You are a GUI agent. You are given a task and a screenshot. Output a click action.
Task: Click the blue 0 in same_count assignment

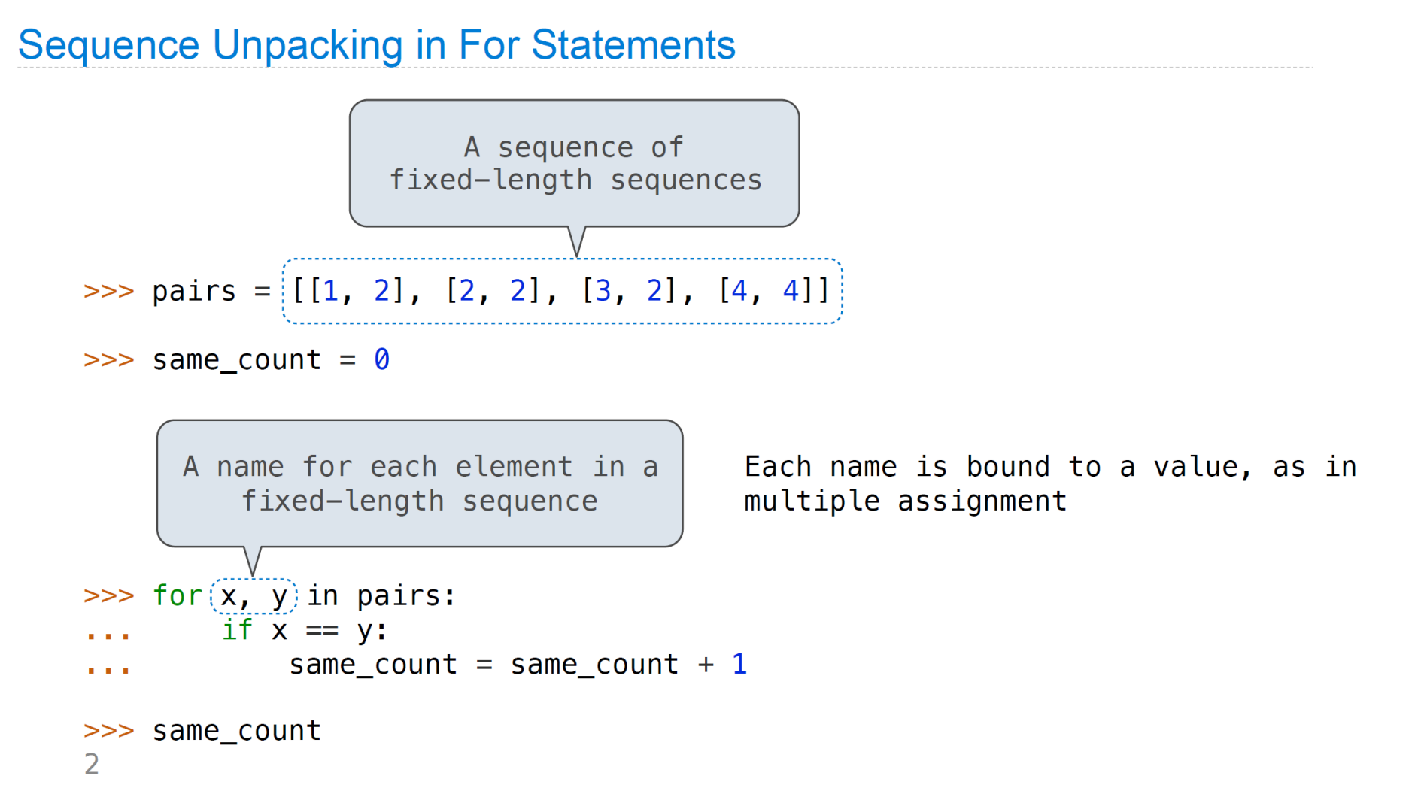pyautogui.click(x=382, y=359)
